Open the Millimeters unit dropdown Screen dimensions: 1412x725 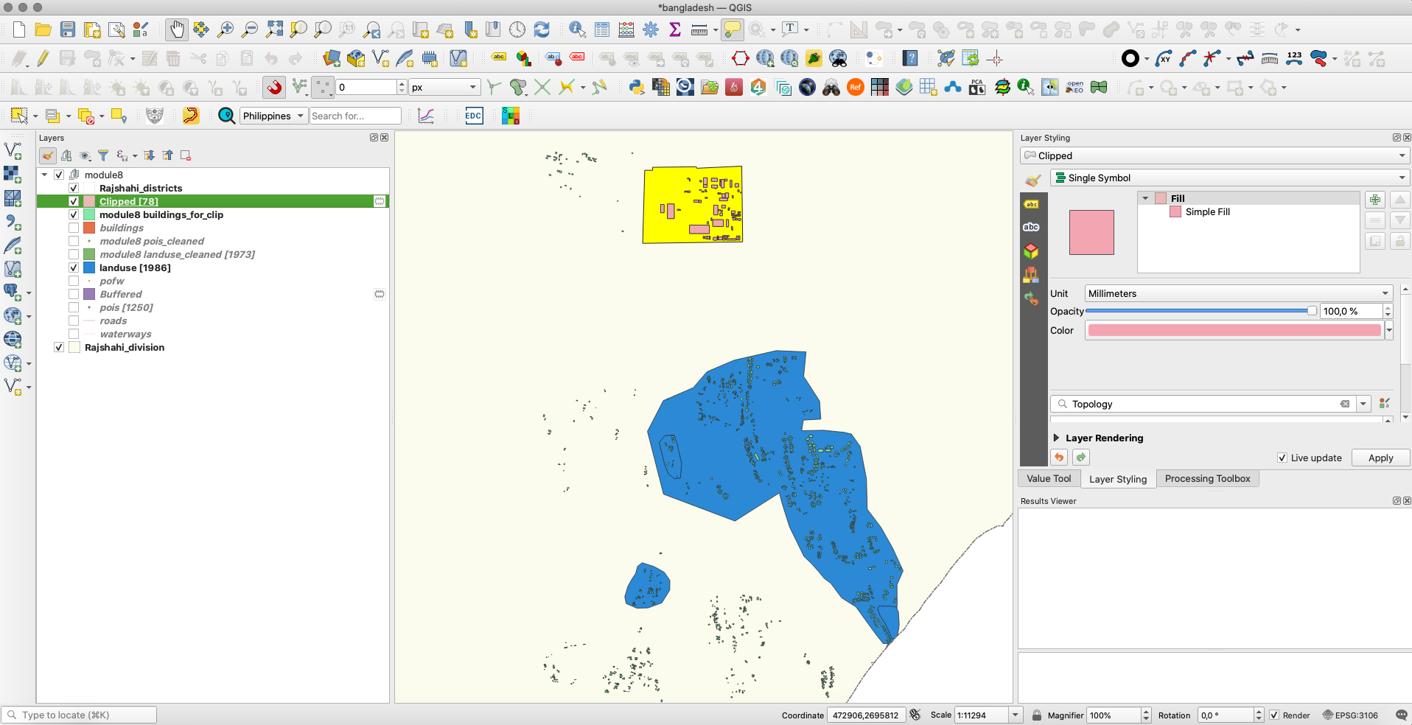tap(1238, 293)
